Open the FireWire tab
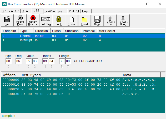 coord(50,11)
